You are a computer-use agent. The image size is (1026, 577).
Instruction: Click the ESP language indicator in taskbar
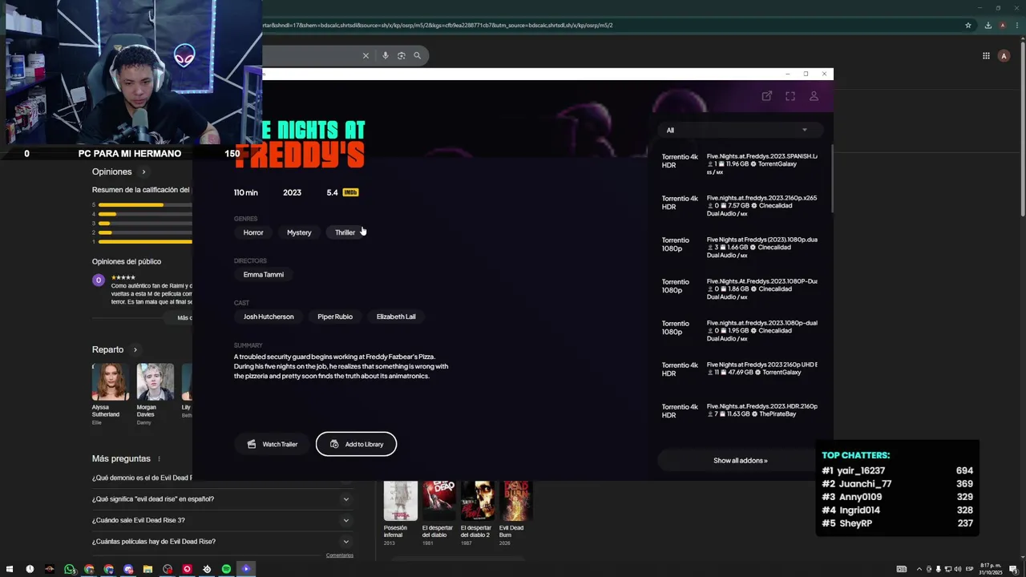(x=970, y=569)
